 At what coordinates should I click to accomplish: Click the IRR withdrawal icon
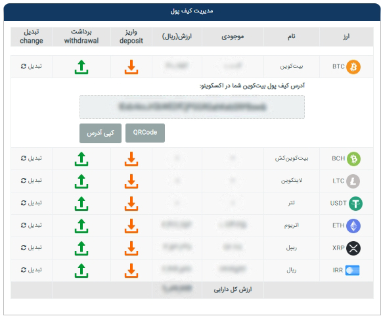tap(81, 271)
